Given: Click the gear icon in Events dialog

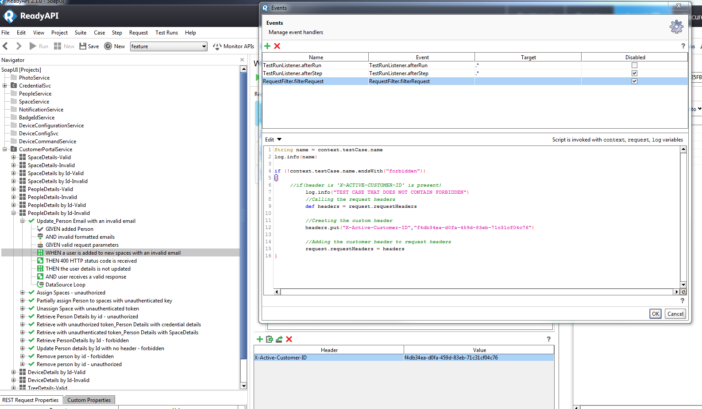Looking at the screenshot, I should pos(676,27).
